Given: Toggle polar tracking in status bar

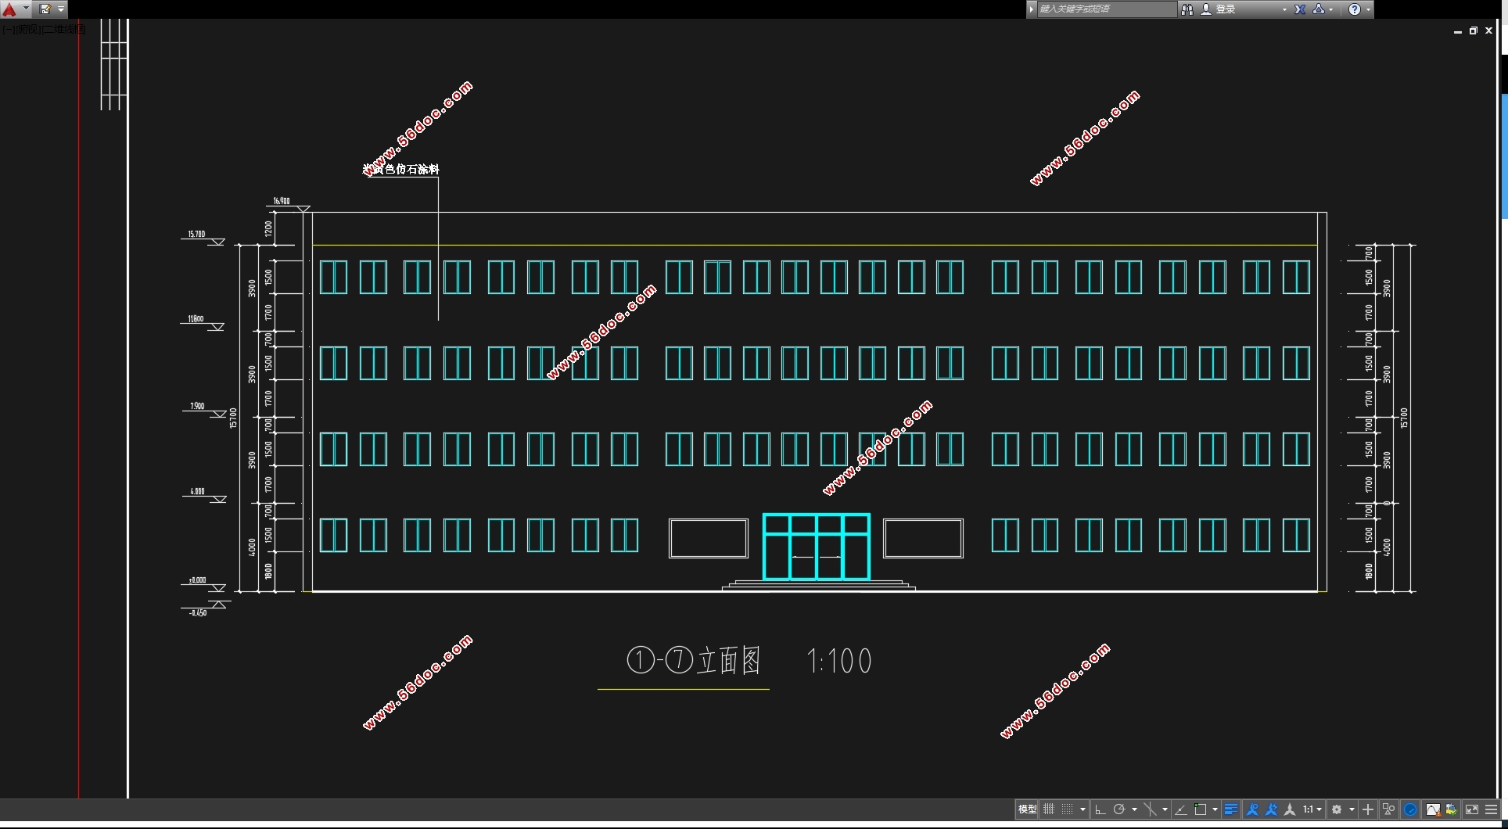Looking at the screenshot, I should pyautogui.click(x=1119, y=809).
